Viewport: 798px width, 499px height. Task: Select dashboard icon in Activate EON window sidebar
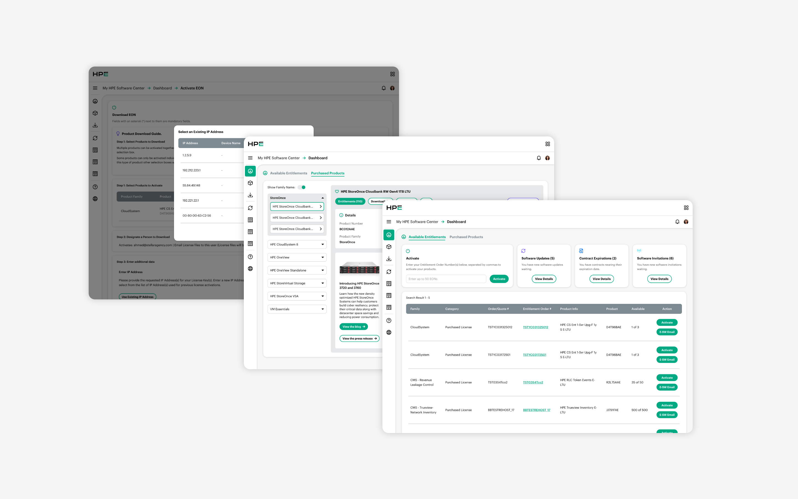click(x=95, y=101)
